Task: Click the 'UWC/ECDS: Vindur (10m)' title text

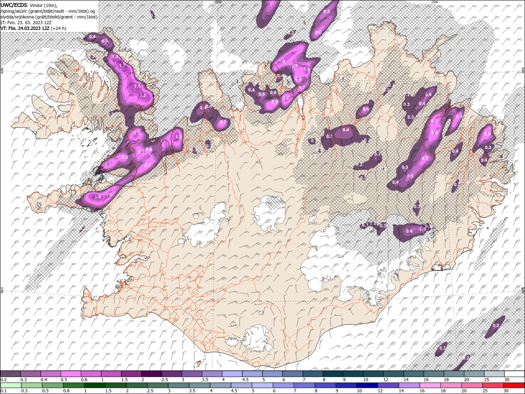Action: pos(29,5)
